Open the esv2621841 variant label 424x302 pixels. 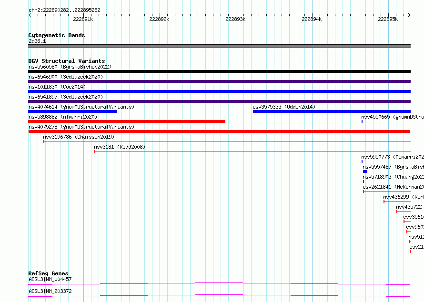pyautogui.click(x=393, y=187)
